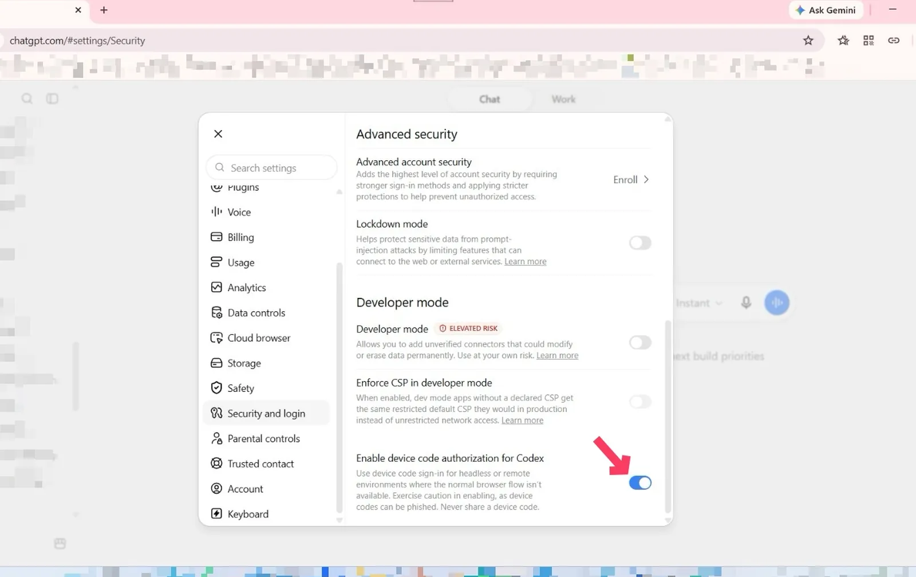Open Parental controls icon
The height and width of the screenshot is (577, 916).
click(216, 438)
